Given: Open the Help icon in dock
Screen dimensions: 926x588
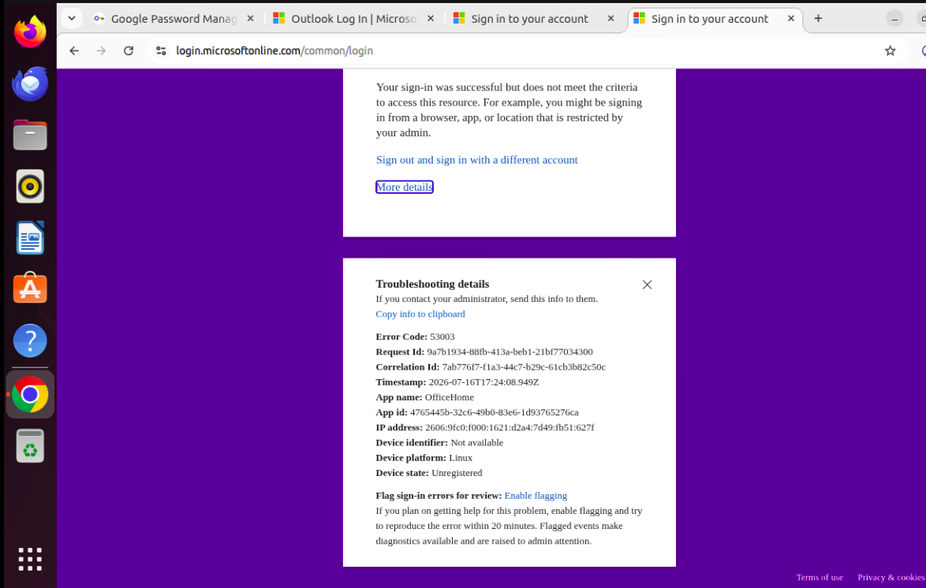Looking at the screenshot, I should point(30,341).
